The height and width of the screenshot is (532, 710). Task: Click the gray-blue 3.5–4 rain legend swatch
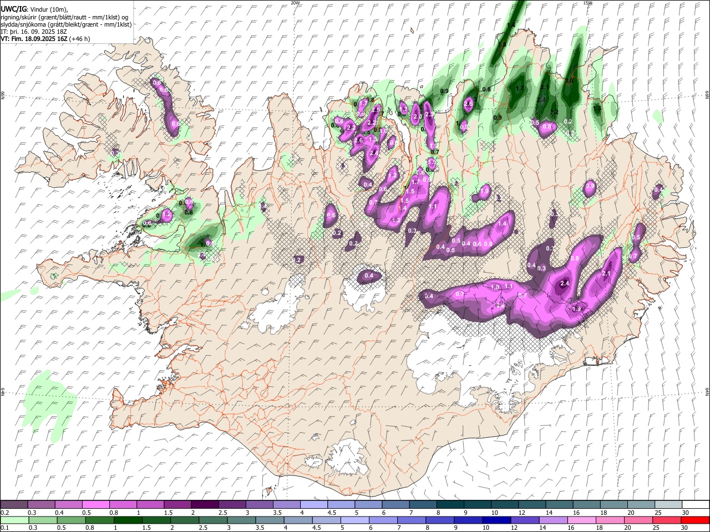(270, 520)
